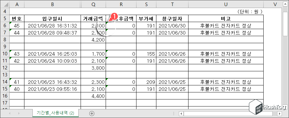Select subtotal cell 4,200
This screenshot has height=118, width=289.
(x=93, y=40)
